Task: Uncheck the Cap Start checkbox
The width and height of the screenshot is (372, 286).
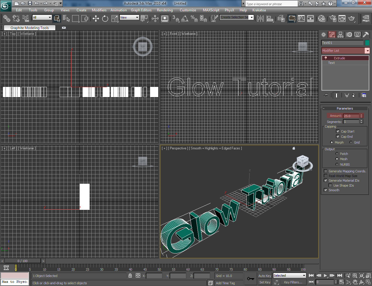Action: click(337, 131)
